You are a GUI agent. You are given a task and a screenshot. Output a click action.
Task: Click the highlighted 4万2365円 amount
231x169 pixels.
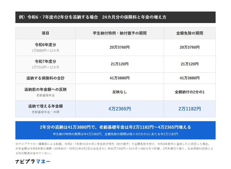click(120, 109)
